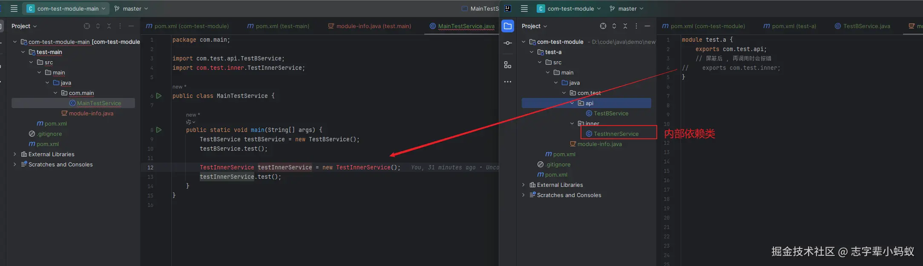Open pom.xml under test-main in left tree
The image size is (923, 266).
pos(52,123)
